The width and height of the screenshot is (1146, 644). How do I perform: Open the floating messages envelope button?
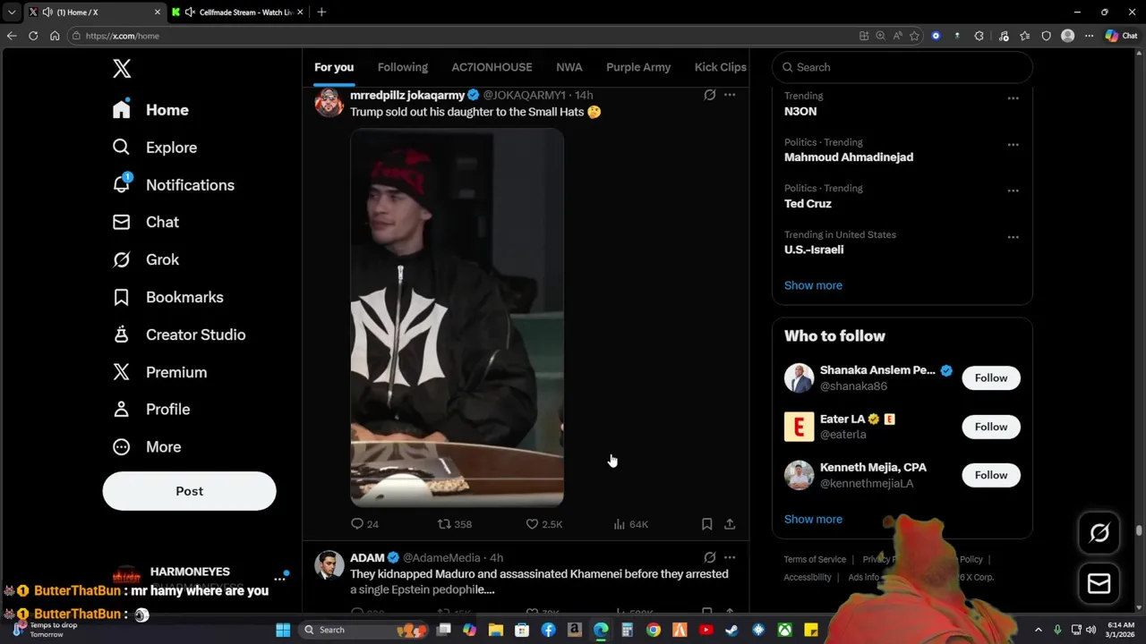(x=1099, y=584)
